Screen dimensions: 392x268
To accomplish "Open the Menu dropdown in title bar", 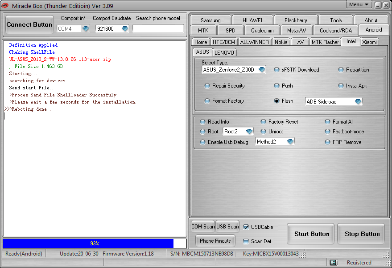I will pyautogui.click(x=359, y=5).
